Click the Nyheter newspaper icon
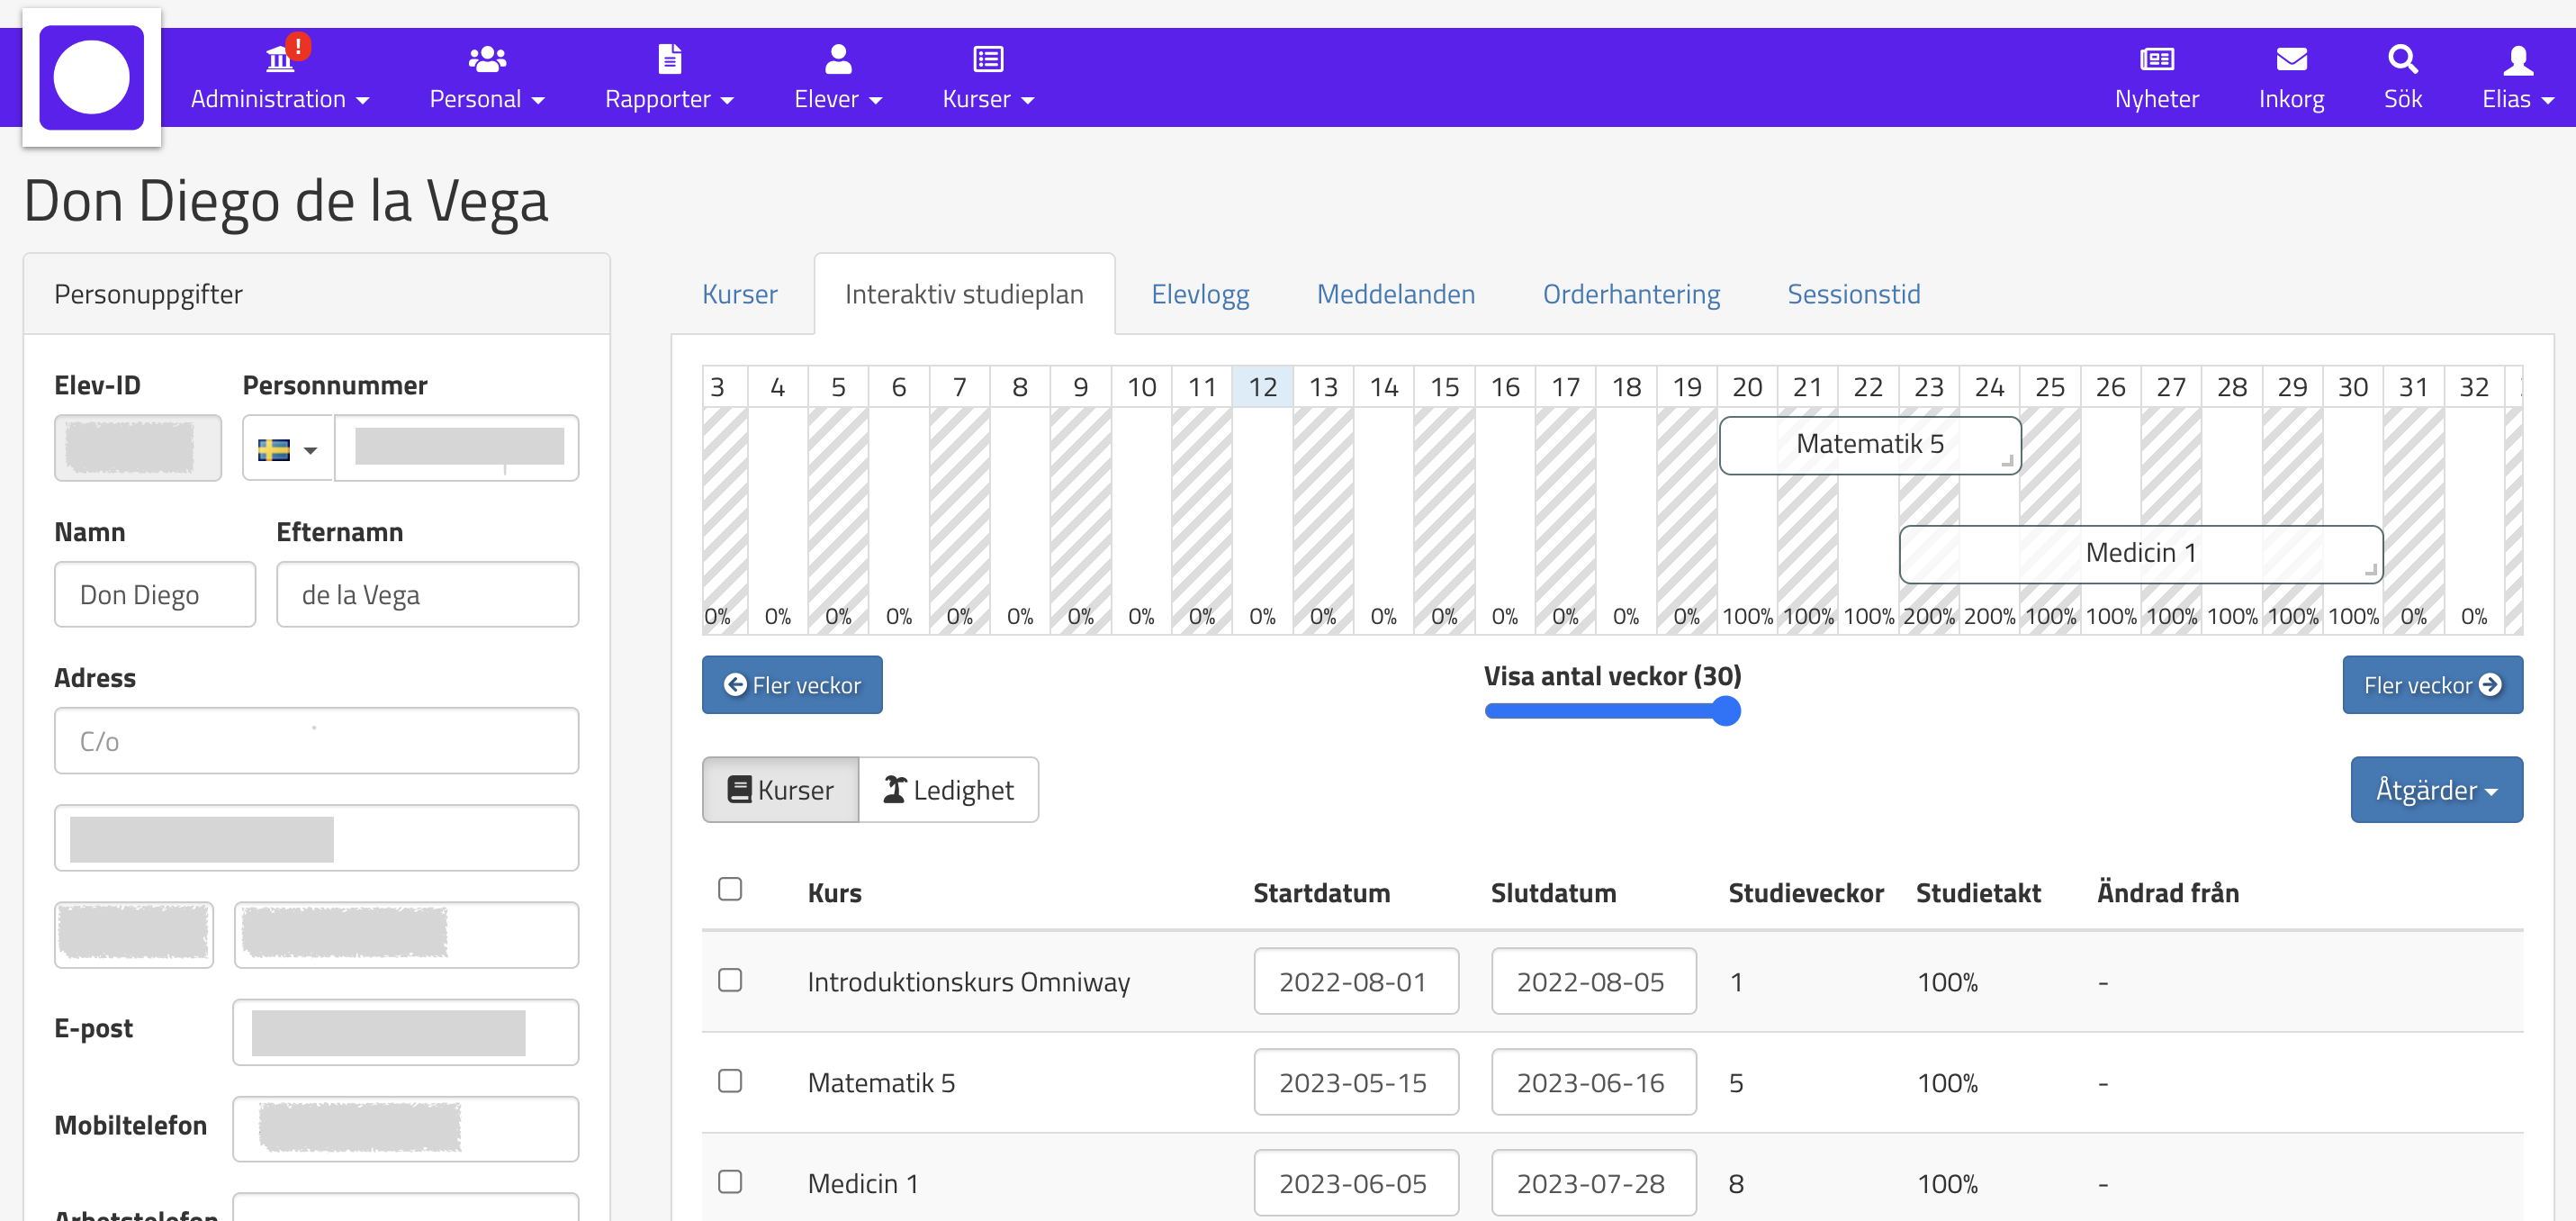Image resolution: width=2576 pixels, height=1221 pixels. (2156, 59)
